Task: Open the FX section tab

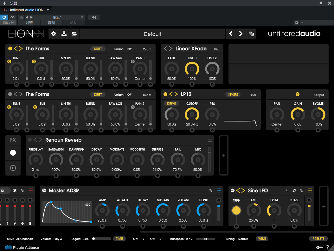Action: (x=13, y=140)
